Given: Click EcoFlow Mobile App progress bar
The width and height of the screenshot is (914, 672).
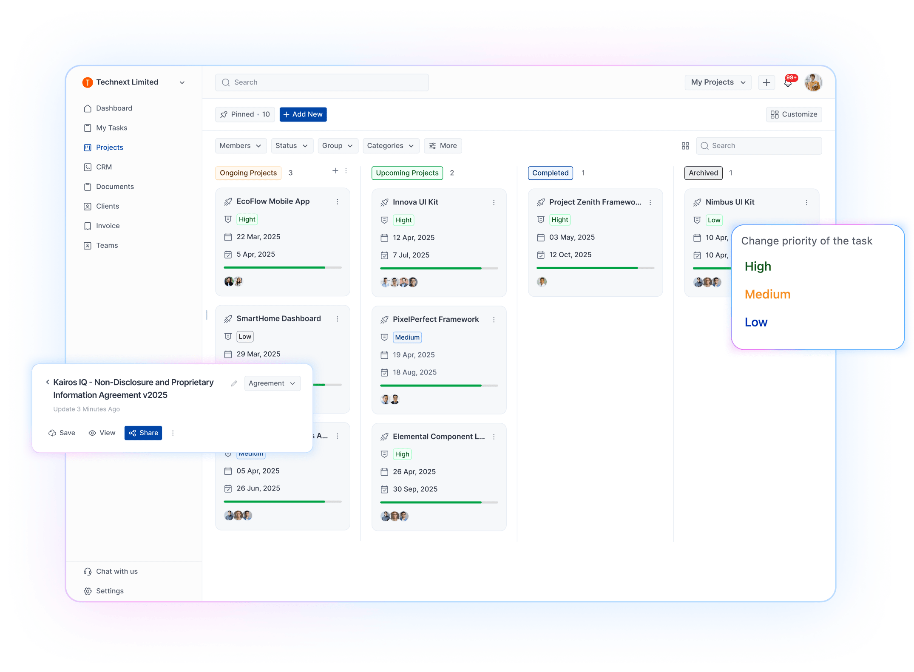Looking at the screenshot, I should click(283, 267).
